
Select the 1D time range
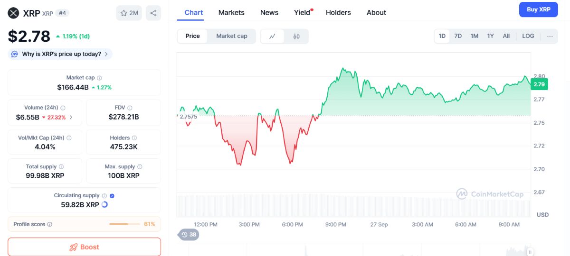442,36
